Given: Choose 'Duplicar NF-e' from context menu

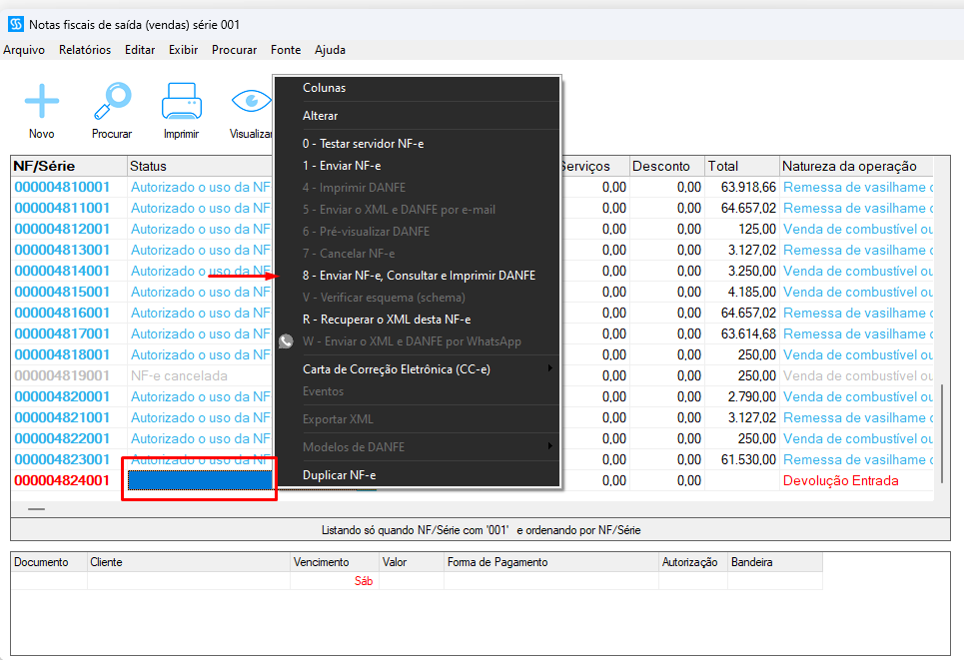Looking at the screenshot, I should [340, 475].
